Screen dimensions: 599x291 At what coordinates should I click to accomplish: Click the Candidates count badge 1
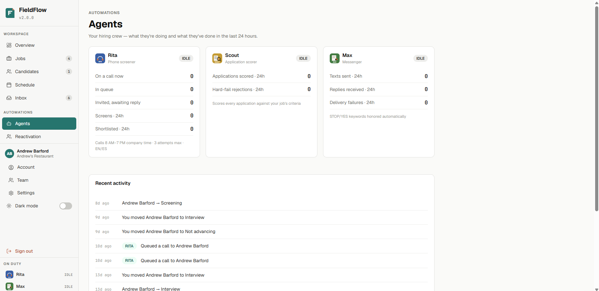[69, 72]
